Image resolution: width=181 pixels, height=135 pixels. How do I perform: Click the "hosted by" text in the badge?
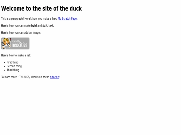16,41
